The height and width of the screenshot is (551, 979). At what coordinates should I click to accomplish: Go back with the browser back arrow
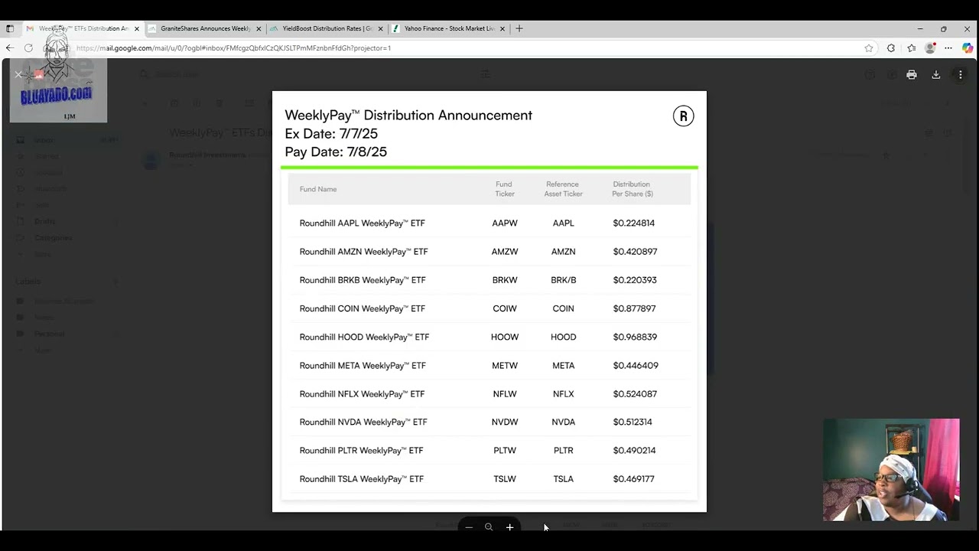(10, 47)
